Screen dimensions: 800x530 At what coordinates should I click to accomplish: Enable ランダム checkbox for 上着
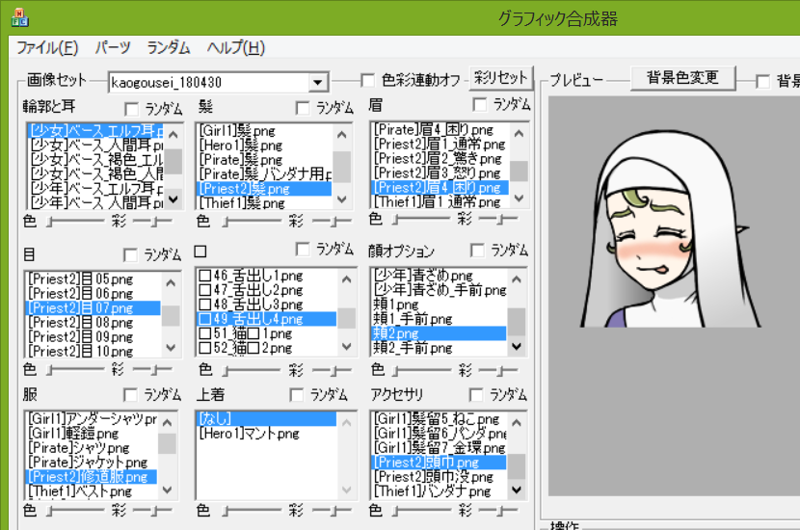297,395
